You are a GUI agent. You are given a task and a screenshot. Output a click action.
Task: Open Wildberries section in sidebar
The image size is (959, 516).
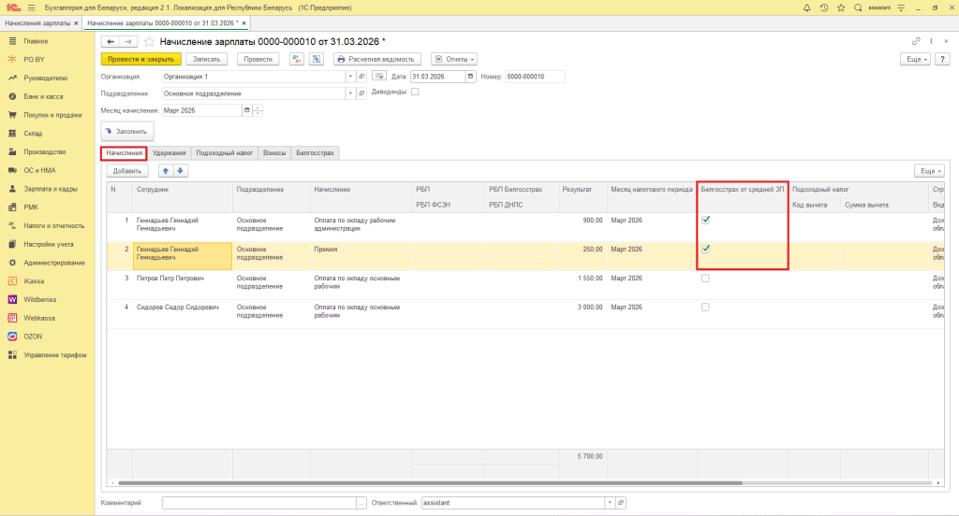(39, 300)
